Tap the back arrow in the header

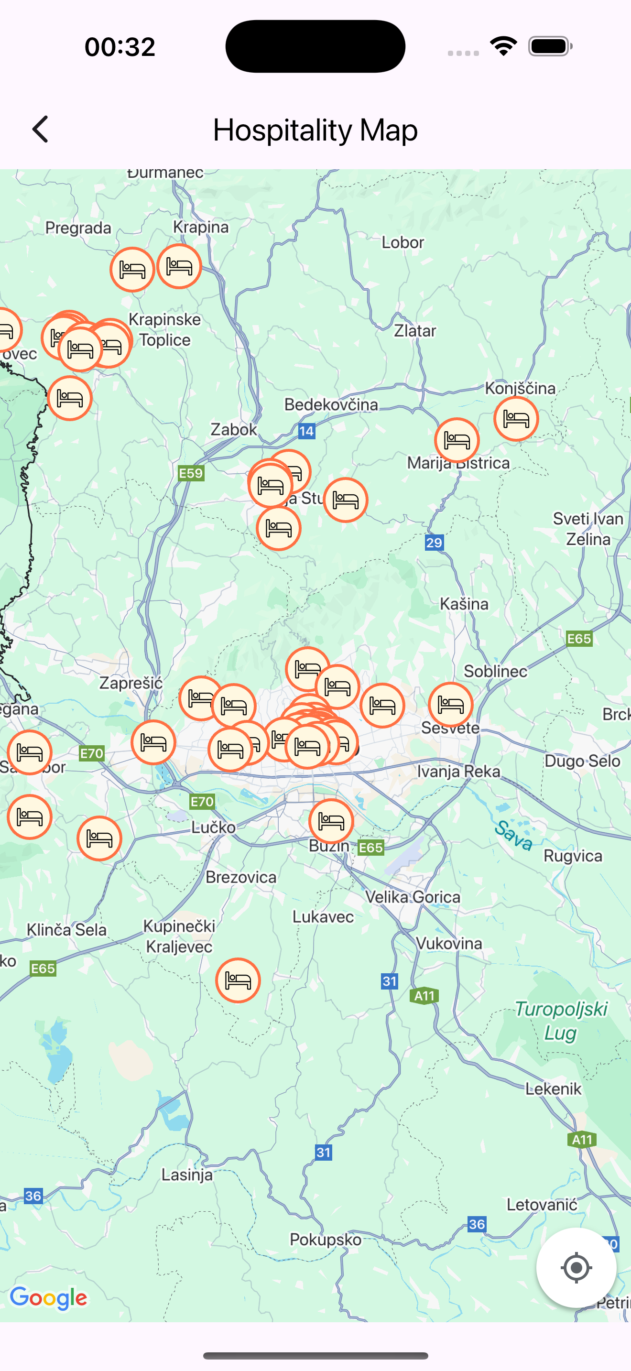tap(41, 130)
